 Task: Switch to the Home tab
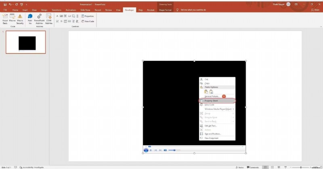point(15,10)
